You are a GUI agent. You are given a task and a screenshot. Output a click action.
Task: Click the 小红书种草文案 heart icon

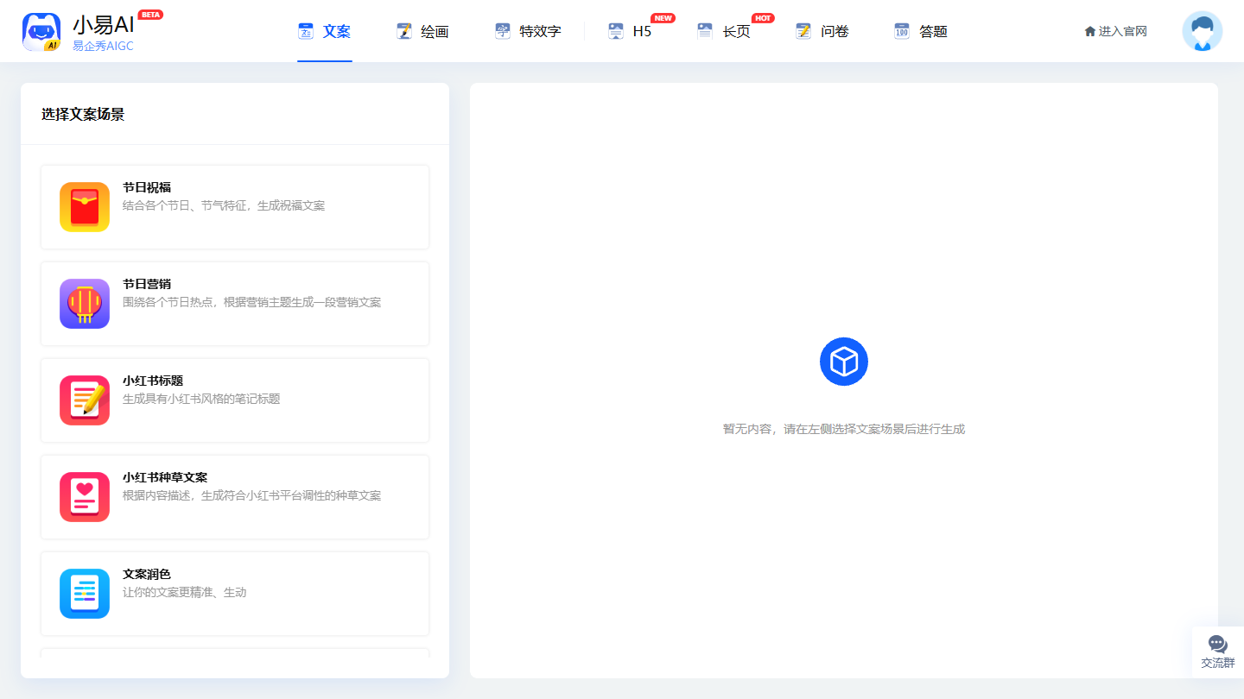85,497
